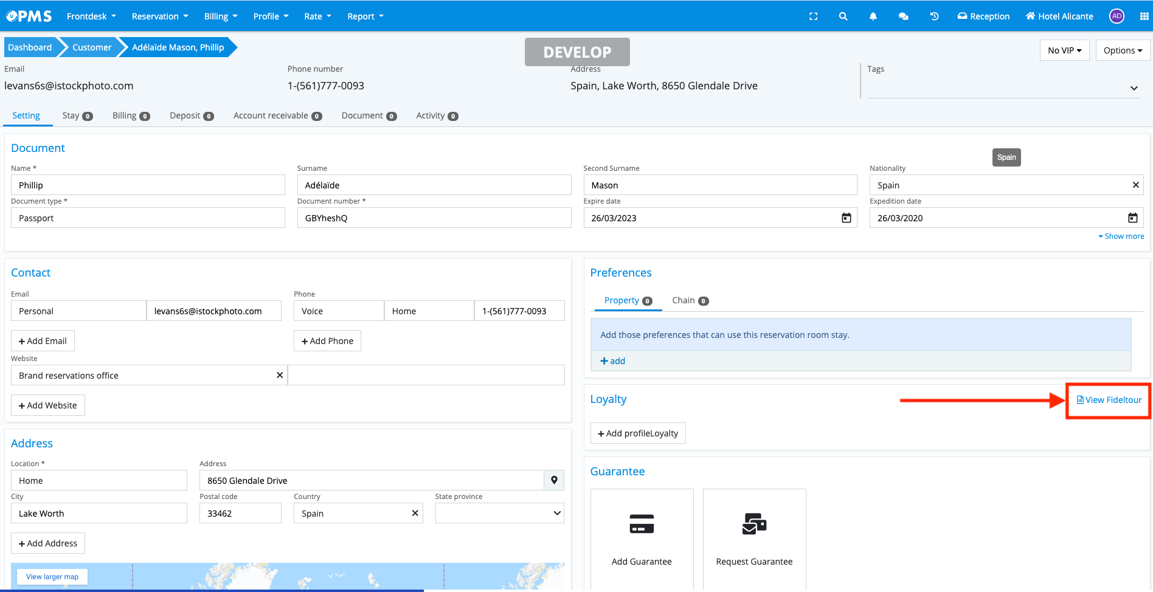The width and height of the screenshot is (1153, 592).
Task: Open the No VIP dropdown
Action: click(x=1064, y=50)
